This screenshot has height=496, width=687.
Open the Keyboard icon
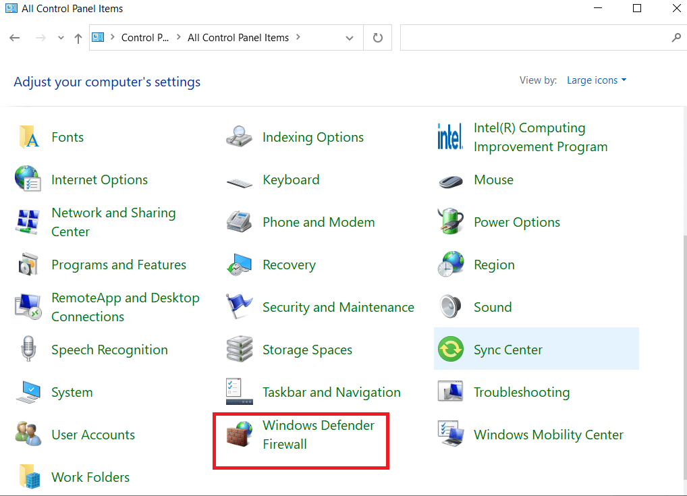(x=239, y=183)
